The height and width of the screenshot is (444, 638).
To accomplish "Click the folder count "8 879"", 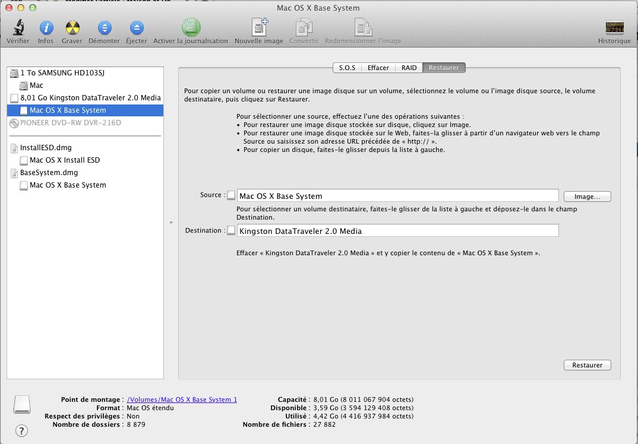I will 136,424.
